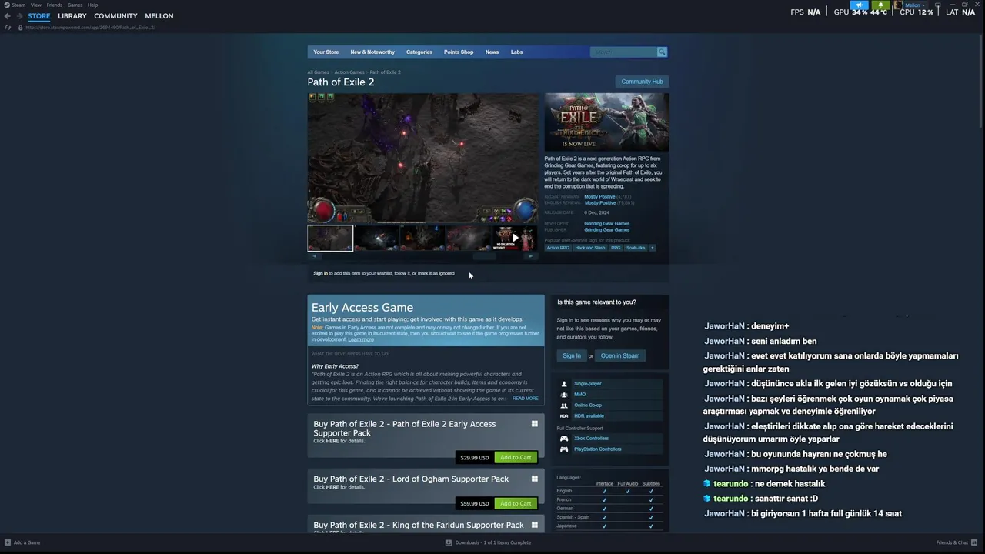Click the Windows icon on Early Access Supporter Pack
The image size is (985, 554).
click(x=535, y=424)
